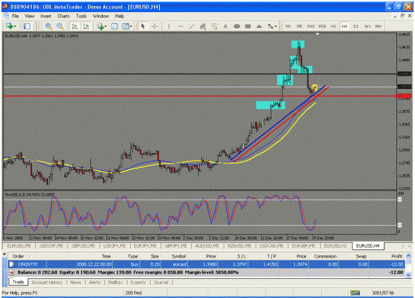Switch chart to M15 timeframe

[x=311, y=26]
